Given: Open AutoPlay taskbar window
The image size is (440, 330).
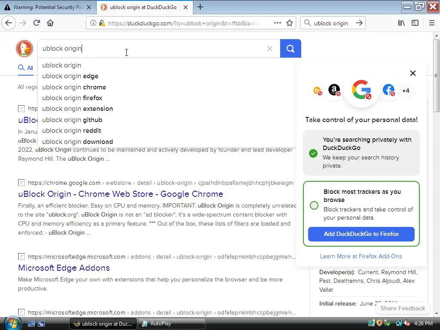Looking at the screenshot, I should (x=171, y=324).
